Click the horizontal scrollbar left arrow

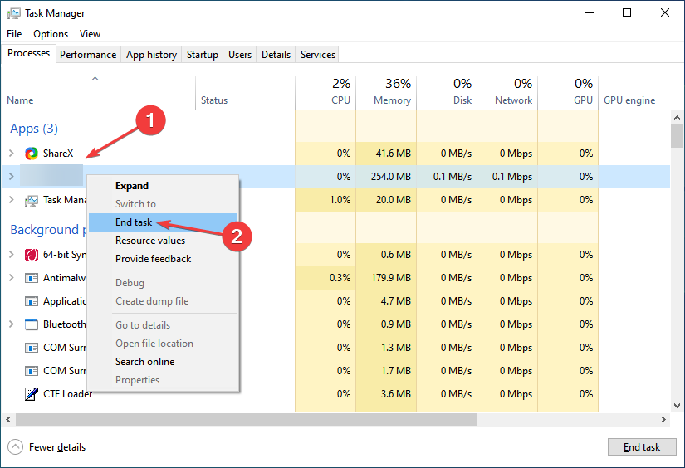coord(8,419)
